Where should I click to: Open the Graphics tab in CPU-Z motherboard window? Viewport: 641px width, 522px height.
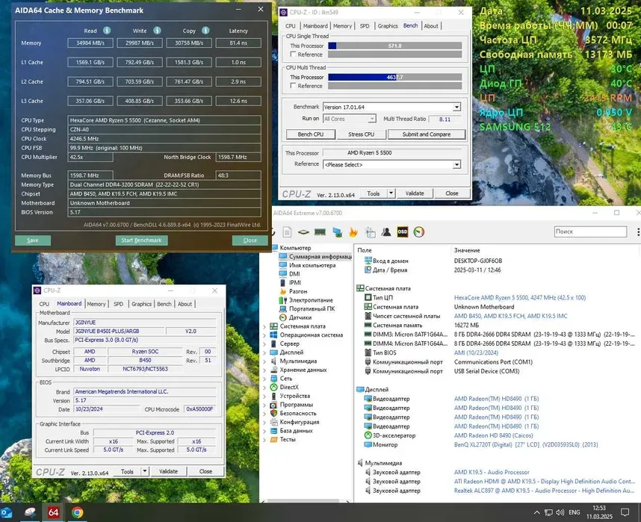coord(141,304)
